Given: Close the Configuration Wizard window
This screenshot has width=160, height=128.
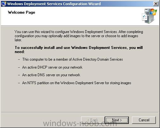Looking at the screenshot, I should click(156, 4).
